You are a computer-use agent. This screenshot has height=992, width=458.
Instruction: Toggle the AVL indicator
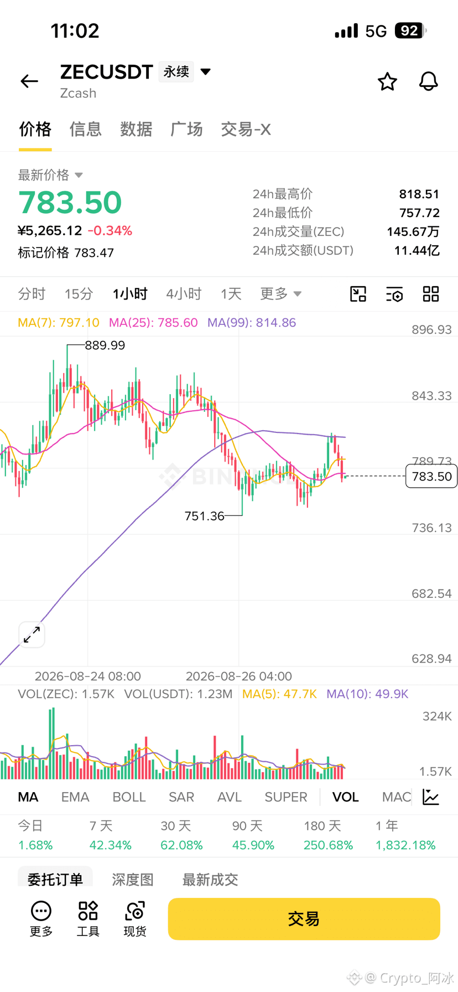pos(230,797)
